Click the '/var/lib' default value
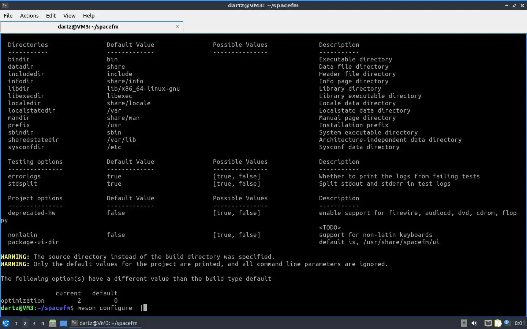This screenshot has width=527, height=329. pyautogui.click(x=121, y=140)
